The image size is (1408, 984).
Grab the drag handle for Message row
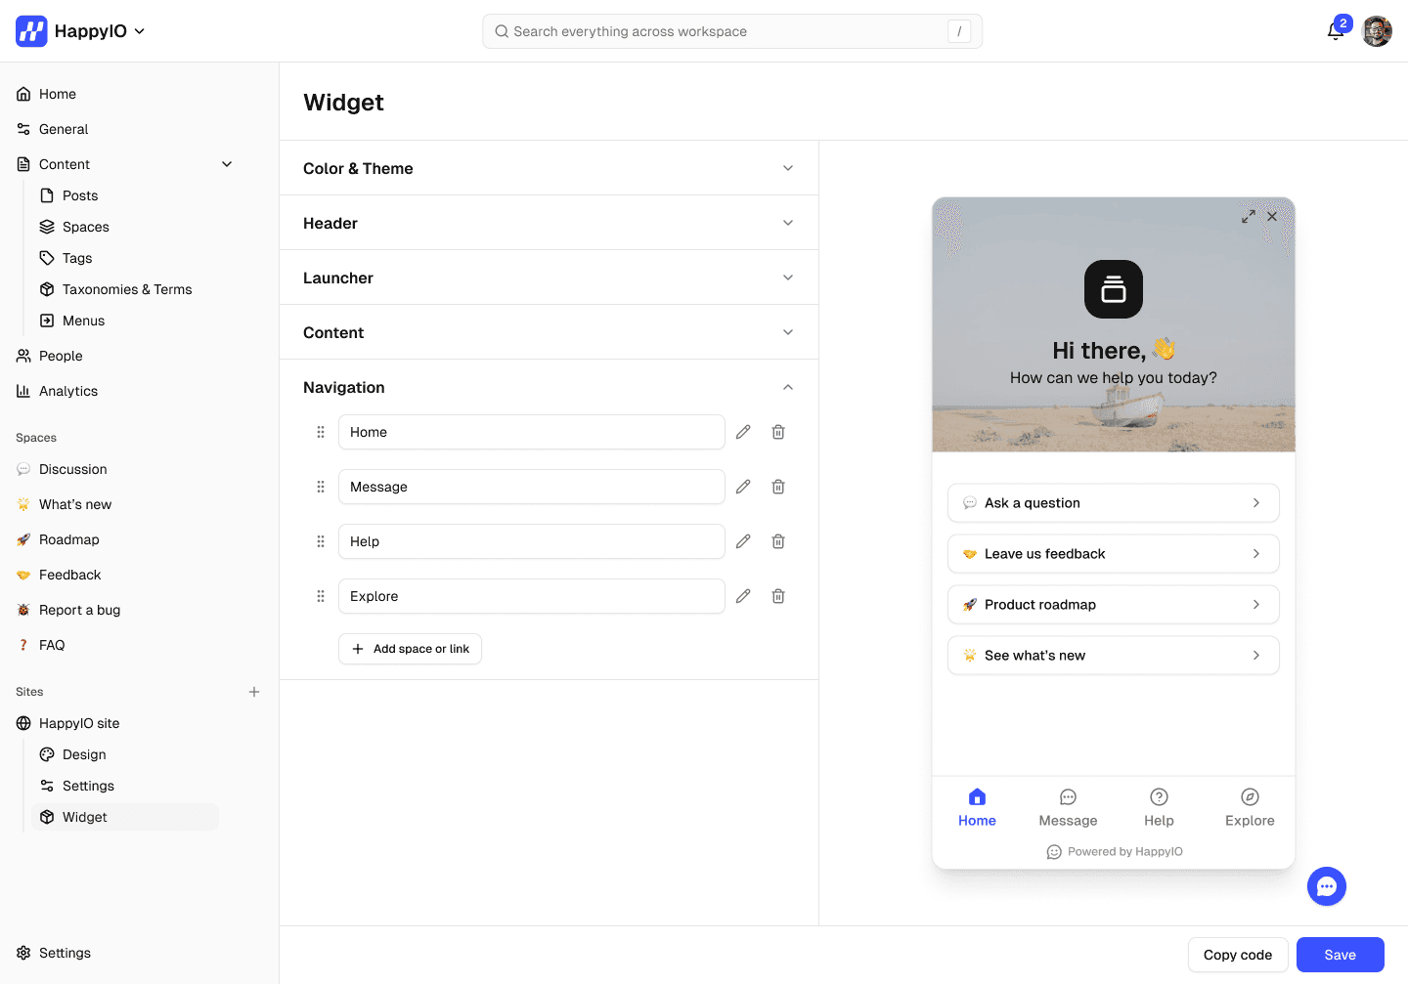[321, 487]
